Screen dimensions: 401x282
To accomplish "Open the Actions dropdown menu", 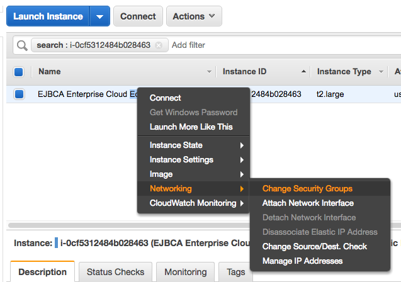I will tap(193, 16).
